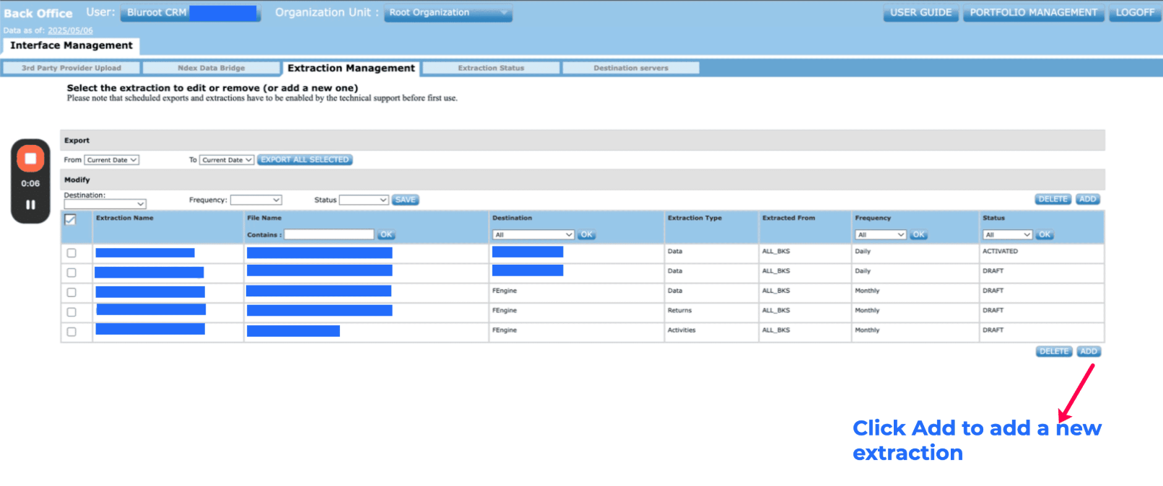Stop the screen recording
1163x486 pixels.
[30, 159]
